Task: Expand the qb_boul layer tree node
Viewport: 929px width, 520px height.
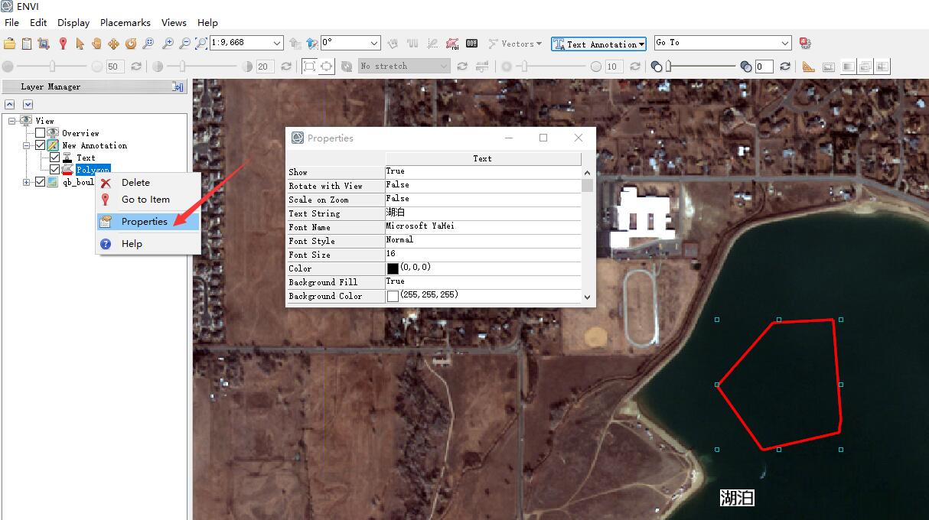Action: pos(27,182)
